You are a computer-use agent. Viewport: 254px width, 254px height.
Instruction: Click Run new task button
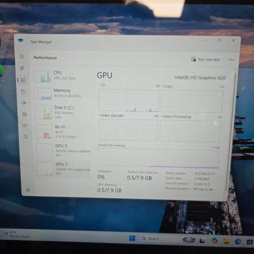tap(206, 59)
